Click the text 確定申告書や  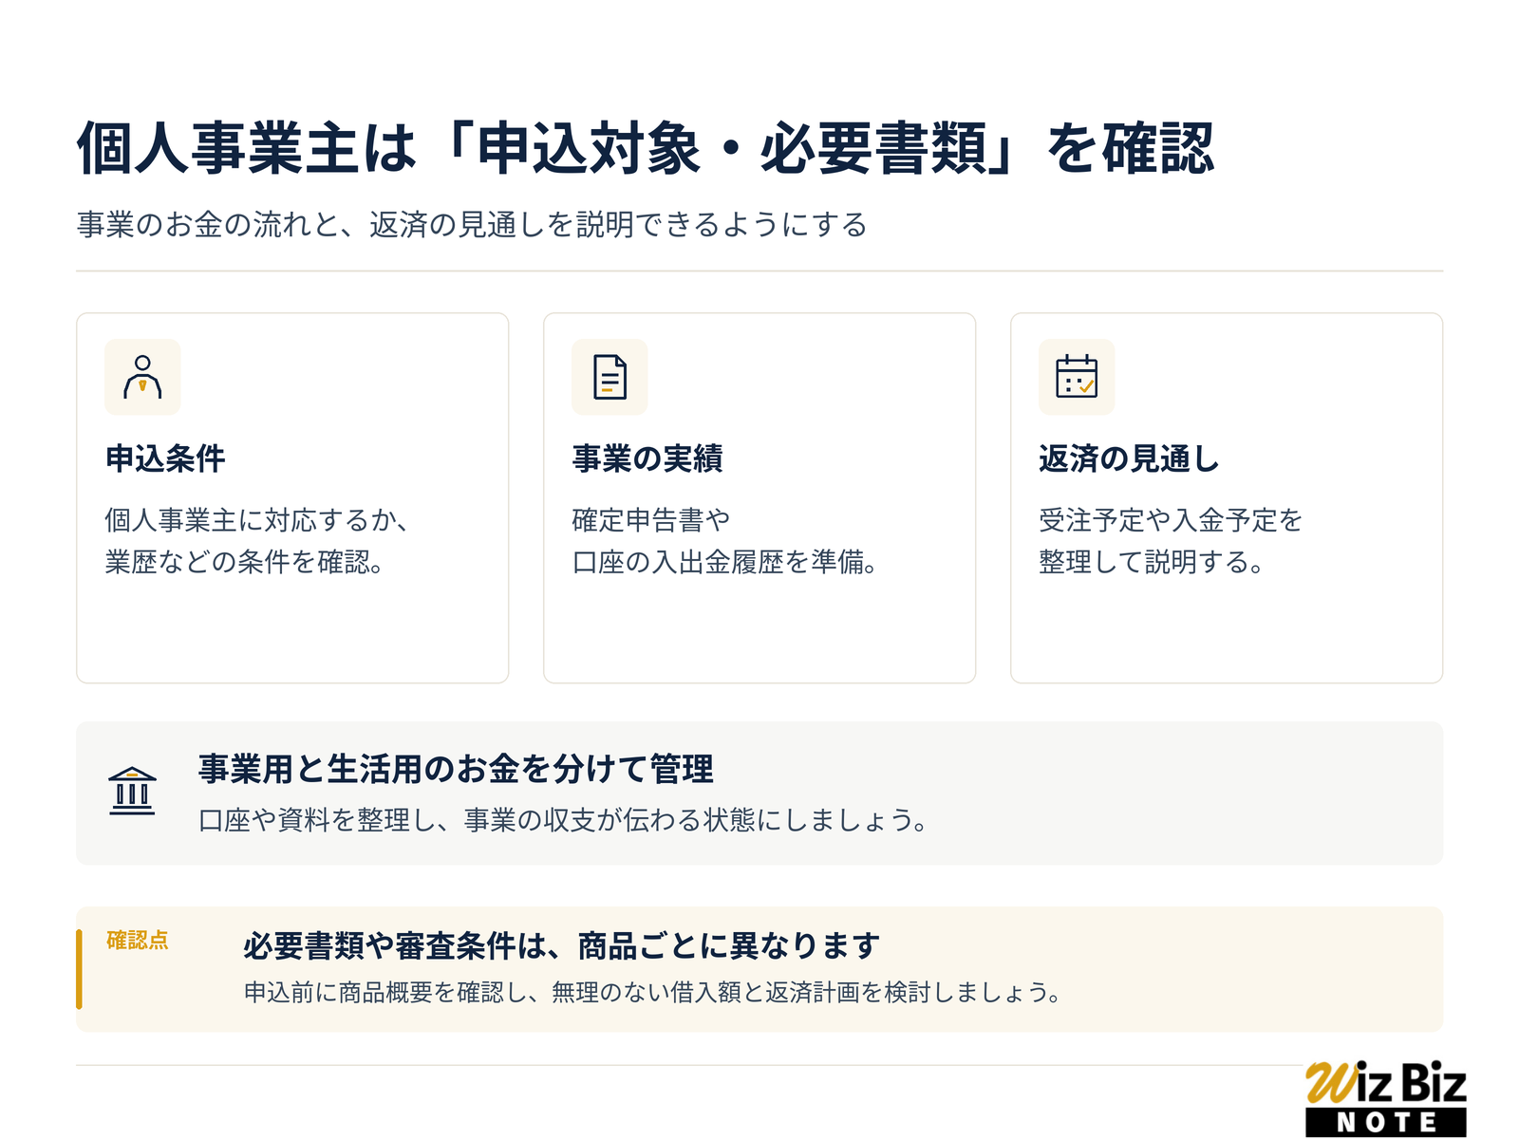click(x=651, y=520)
